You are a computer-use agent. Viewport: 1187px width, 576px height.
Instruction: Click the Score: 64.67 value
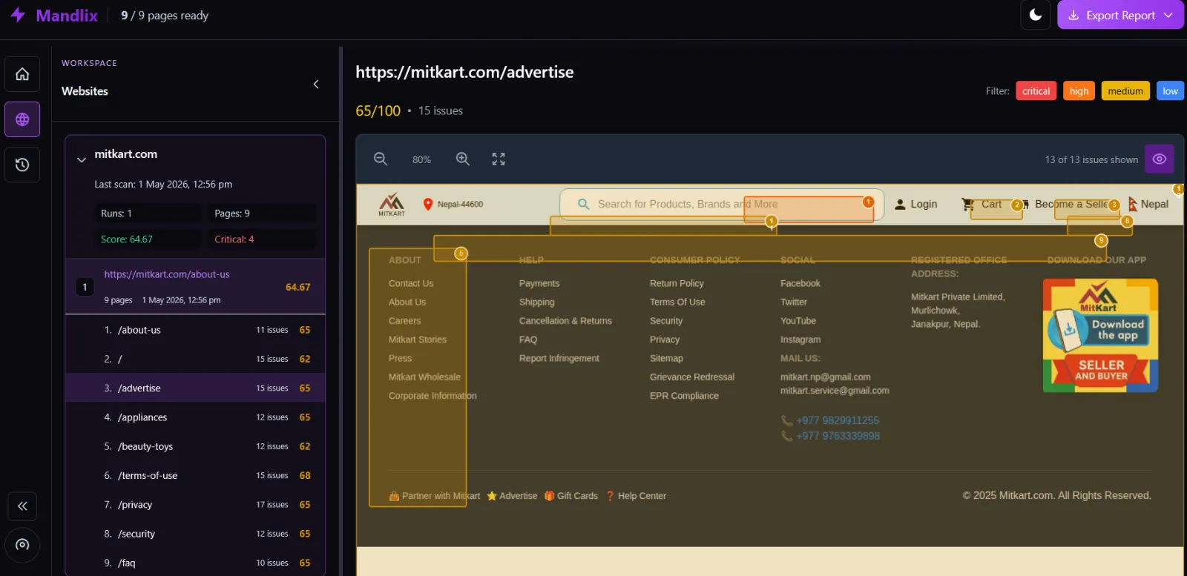(x=127, y=239)
